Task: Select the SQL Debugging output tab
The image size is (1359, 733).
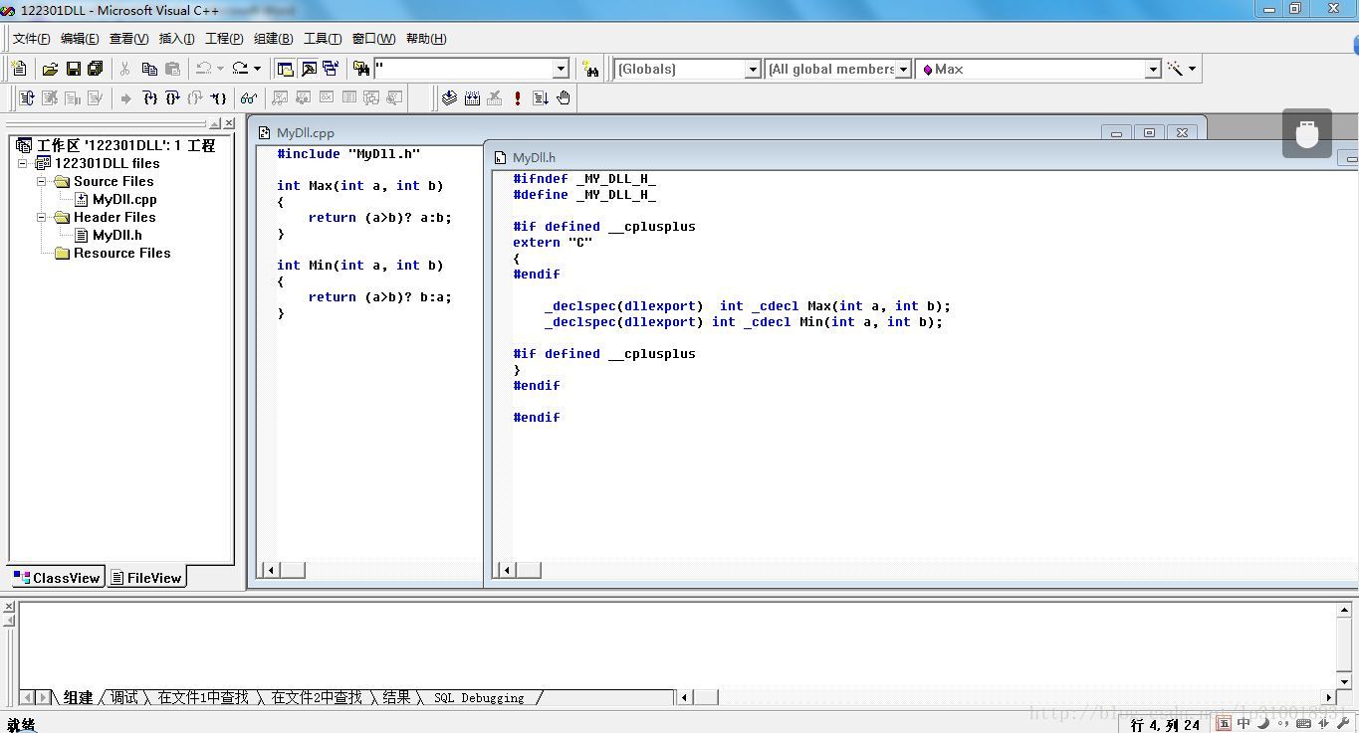Action: click(479, 698)
